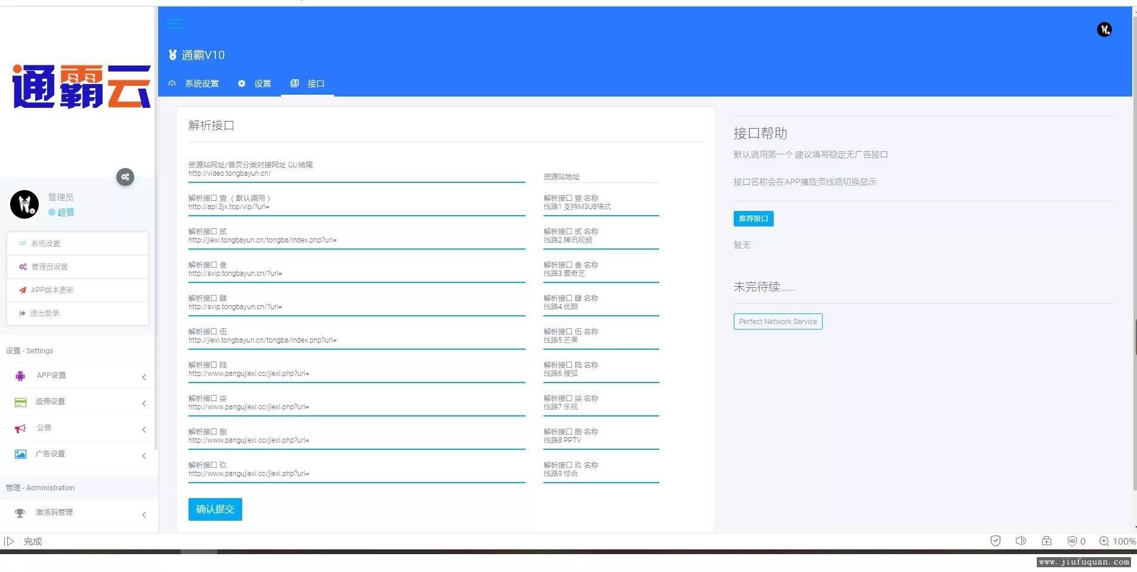Select 管理员设置 in the profile menu
Image resolution: width=1137 pixels, height=572 pixels.
pos(50,267)
